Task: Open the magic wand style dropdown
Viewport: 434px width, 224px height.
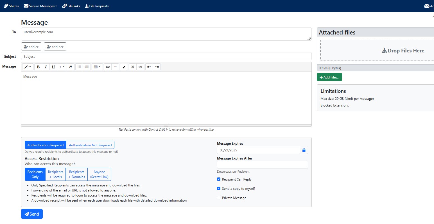Action: [x=27, y=67]
